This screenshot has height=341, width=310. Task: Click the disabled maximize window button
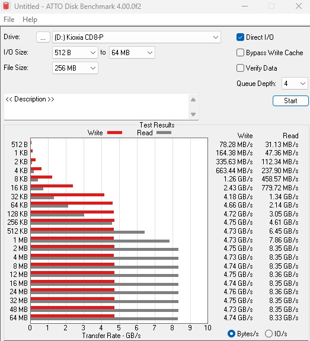coord(271,6)
